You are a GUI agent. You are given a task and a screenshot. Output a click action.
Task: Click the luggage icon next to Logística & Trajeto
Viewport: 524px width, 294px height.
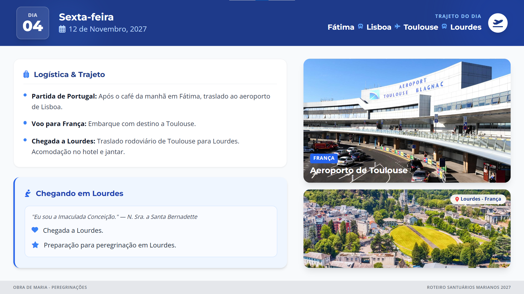[26, 74]
